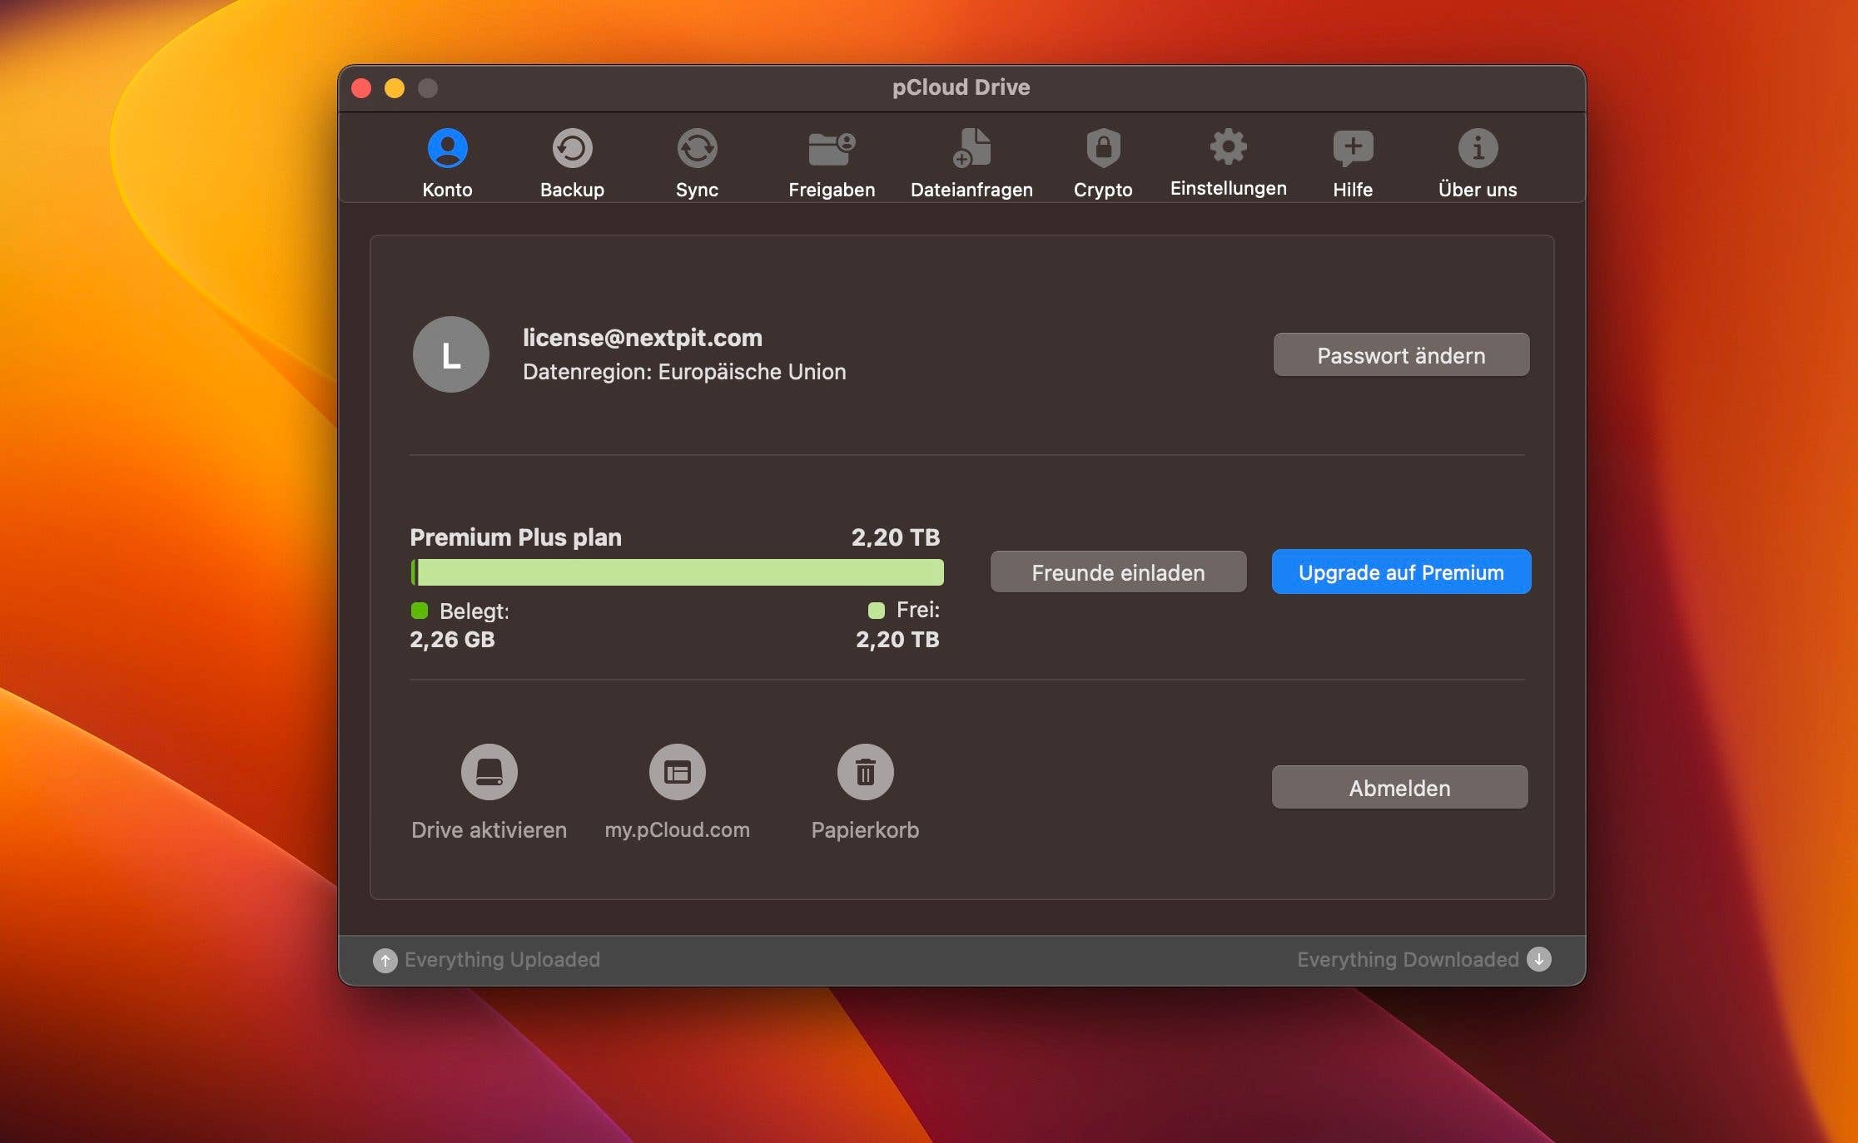Open the Einstellungen gear icon
Image resolution: width=1858 pixels, height=1143 pixels.
click(x=1227, y=146)
